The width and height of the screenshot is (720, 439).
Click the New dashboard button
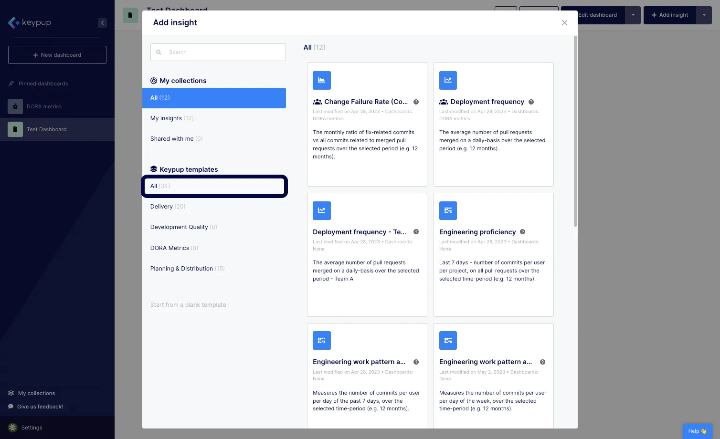57,54
